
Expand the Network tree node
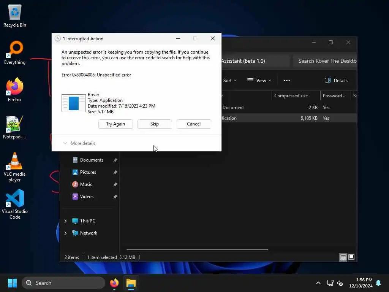pos(65,233)
